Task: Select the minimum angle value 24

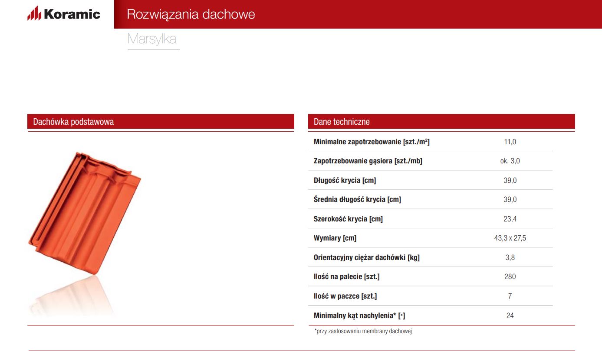Action: point(510,316)
